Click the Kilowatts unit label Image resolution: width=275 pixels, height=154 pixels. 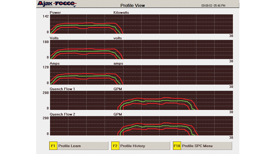pyautogui.click(x=121, y=13)
